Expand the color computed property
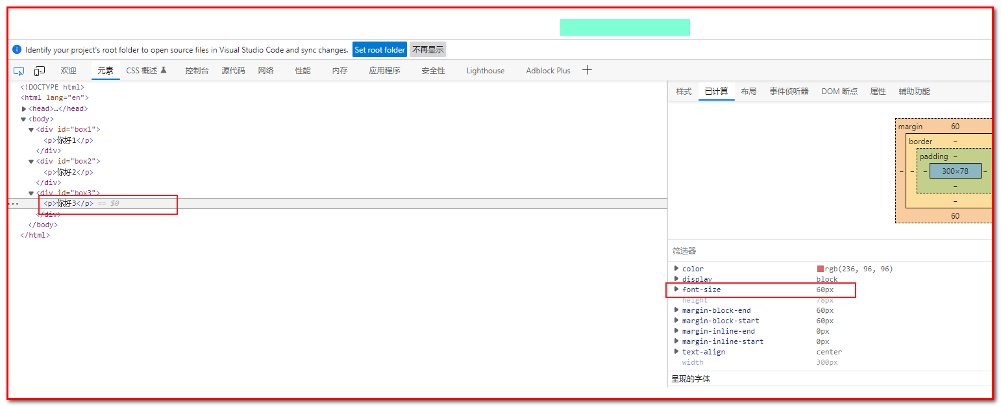This screenshot has height=407, width=1001. (x=676, y=268)
